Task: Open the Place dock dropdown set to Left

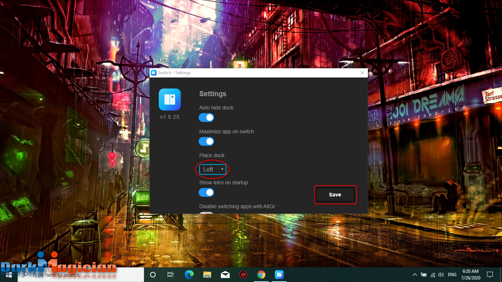Action: (x=212, y=169)
